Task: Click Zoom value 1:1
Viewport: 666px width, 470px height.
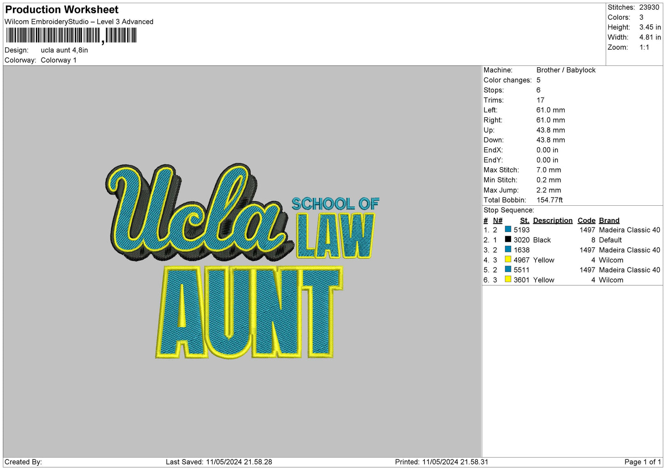Action: tap(644, 47)
